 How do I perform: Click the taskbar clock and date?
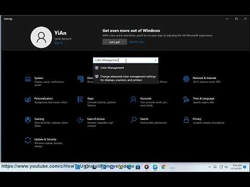pyautogui.click(x=236, y=167)
